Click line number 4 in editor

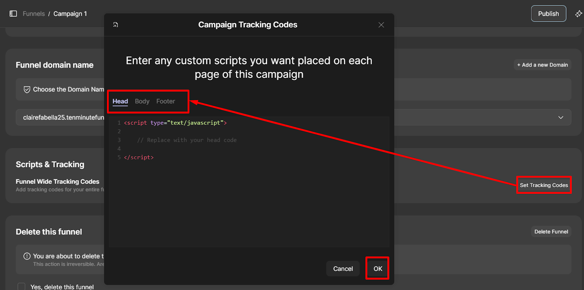click(119, 149)
